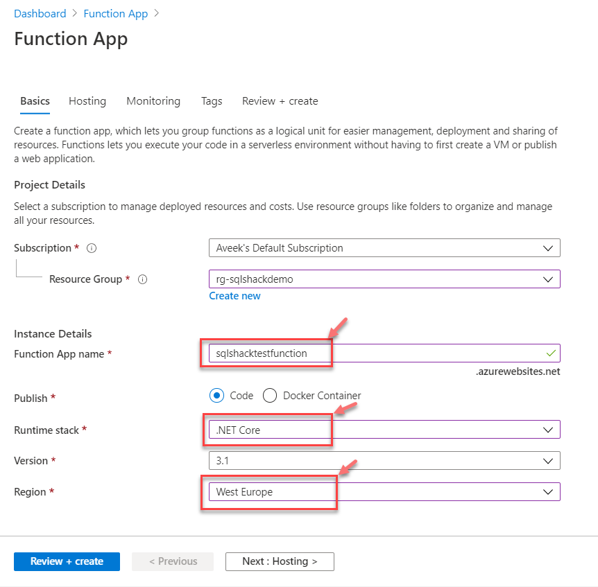Screen dimensions: 598x587
Task: Click the Next : Hosting button
Action: (x=280, y=561)
